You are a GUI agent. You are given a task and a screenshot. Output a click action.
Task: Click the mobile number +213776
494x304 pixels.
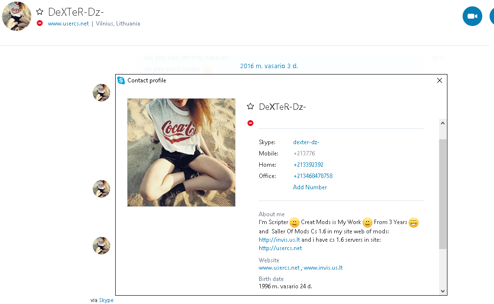[304, 153]
